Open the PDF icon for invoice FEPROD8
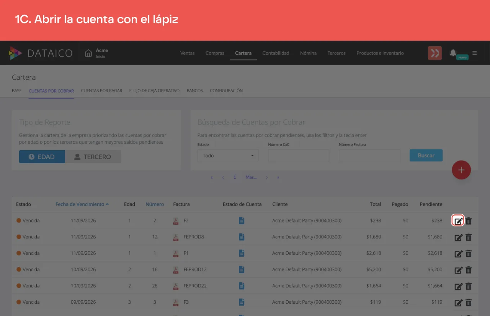The height and width of the screenshot is (316, 490). tap(176, 237)
